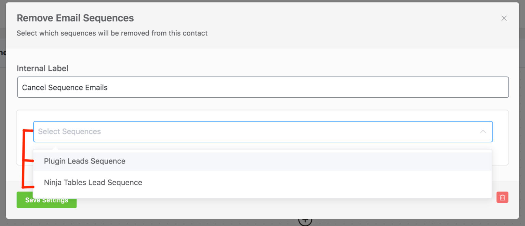Click the red trash delete icon

pos(502,197)
